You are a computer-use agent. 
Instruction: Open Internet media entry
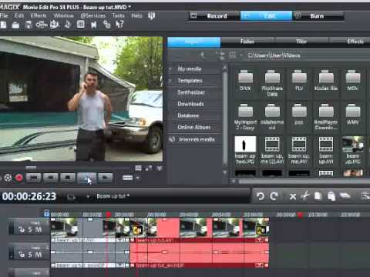(x=197, y=139)
